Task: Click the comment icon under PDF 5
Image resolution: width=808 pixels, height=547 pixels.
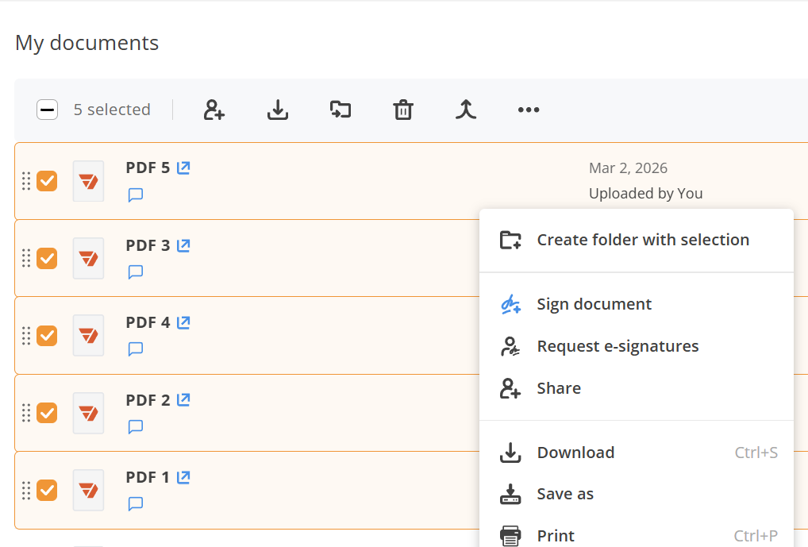Action: tap(136, 195)
